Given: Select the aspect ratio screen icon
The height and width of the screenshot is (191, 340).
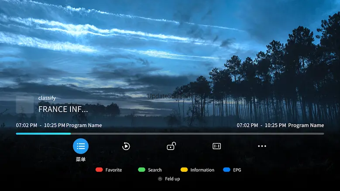Looking at the screenshot, I should [x=216, y=146].
